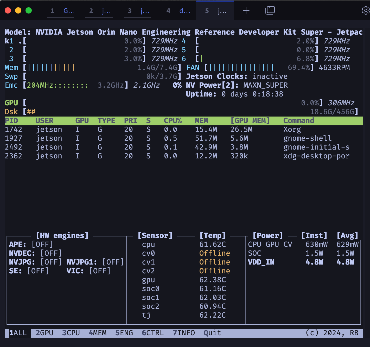Select the 1ALL page in jtop footer
370x347 pixels.
pos(18,333)
